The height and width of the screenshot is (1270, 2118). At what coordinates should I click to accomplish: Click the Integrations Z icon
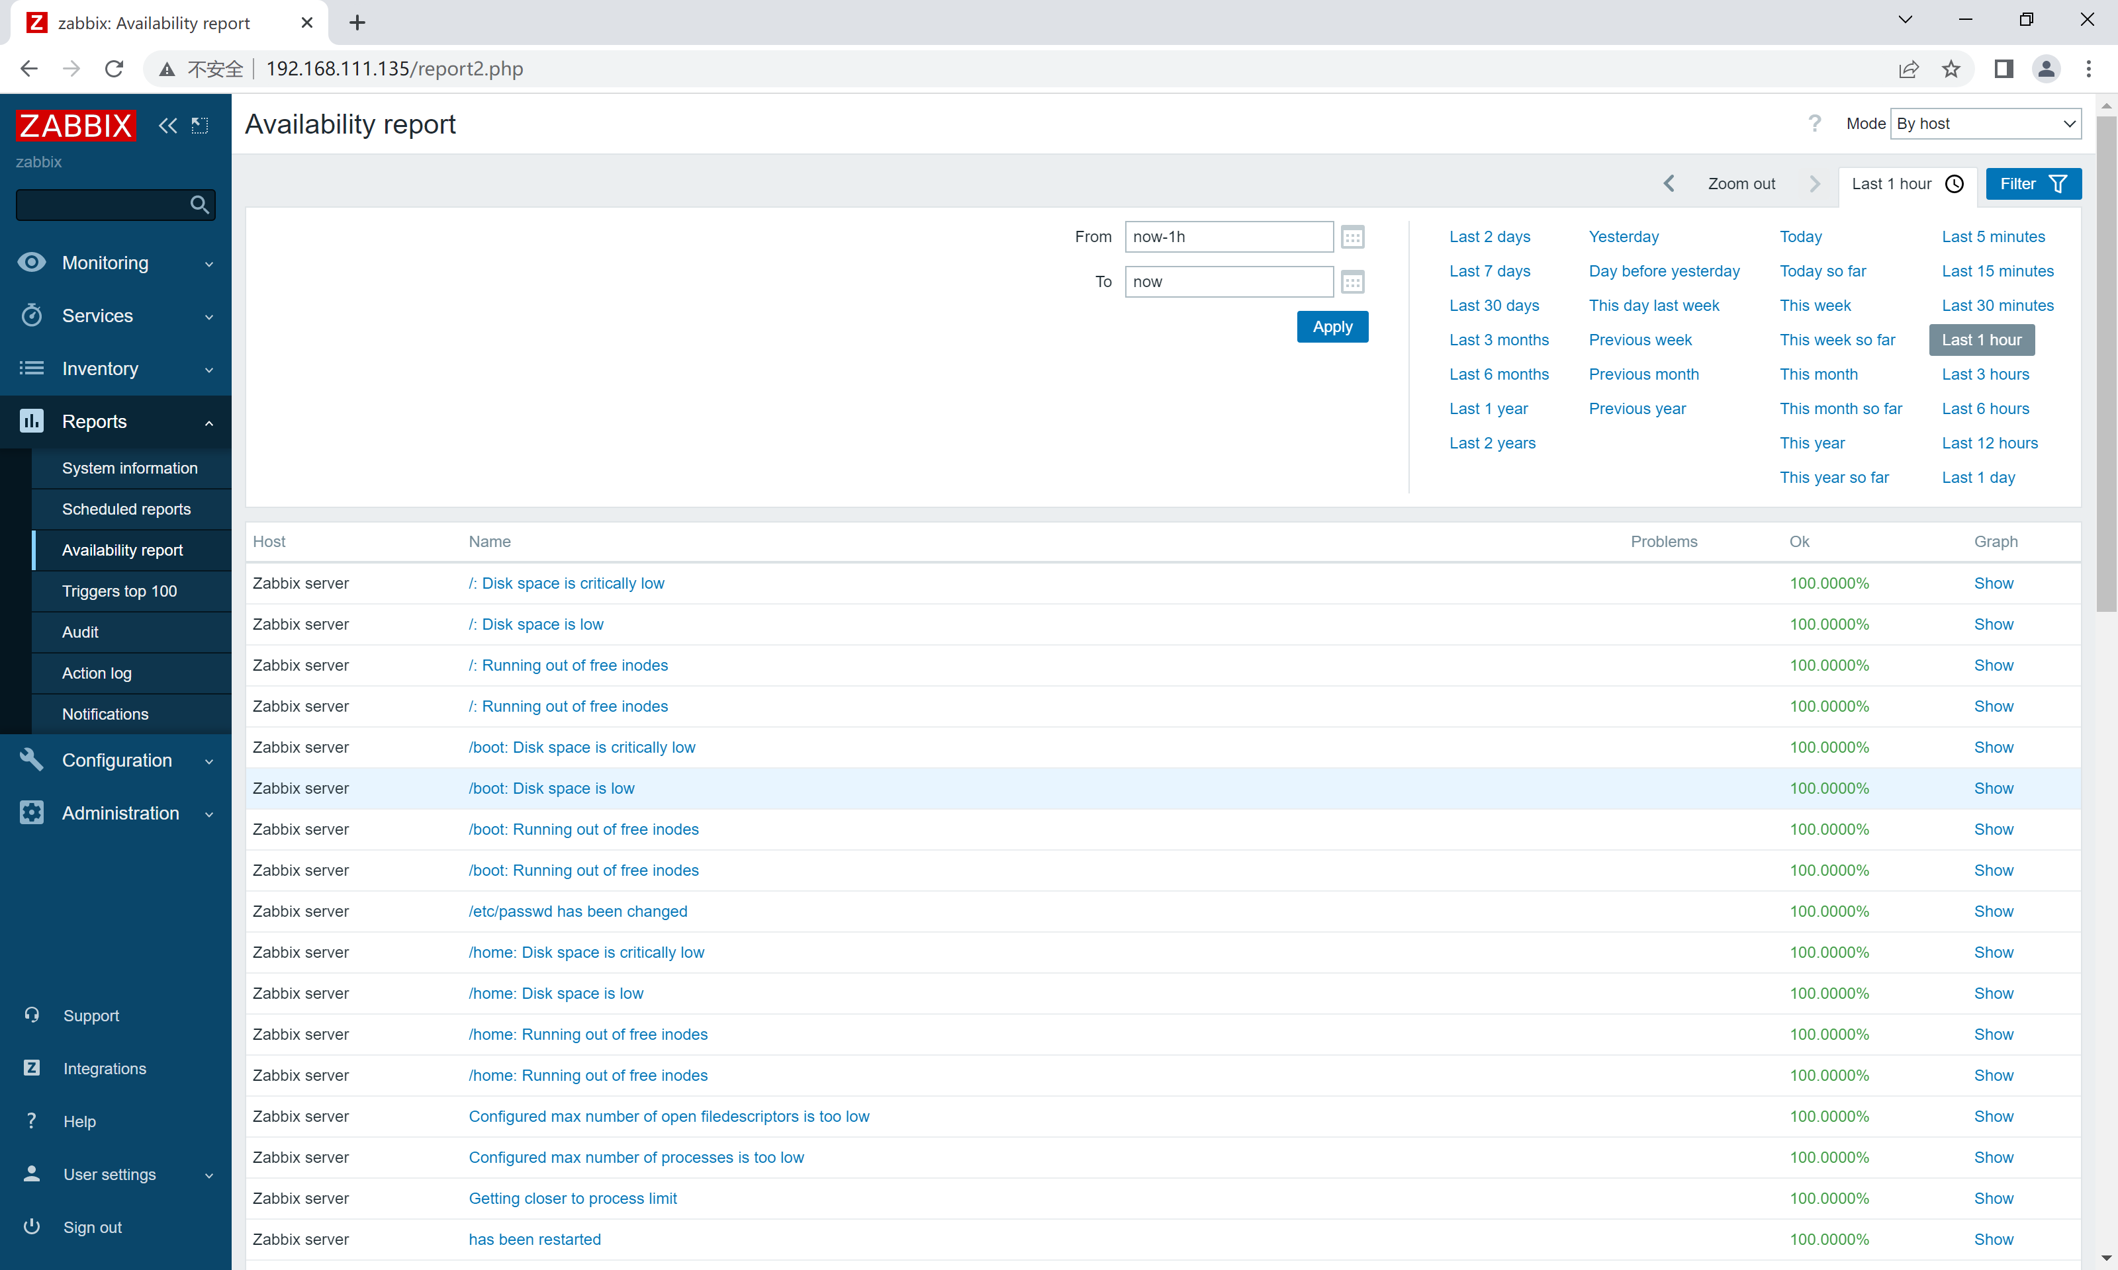(x=32, y=1067)
